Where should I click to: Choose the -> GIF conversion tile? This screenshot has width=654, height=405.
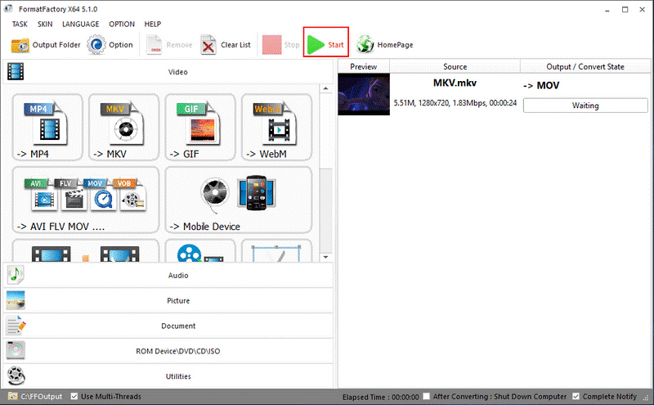point(200,127)
